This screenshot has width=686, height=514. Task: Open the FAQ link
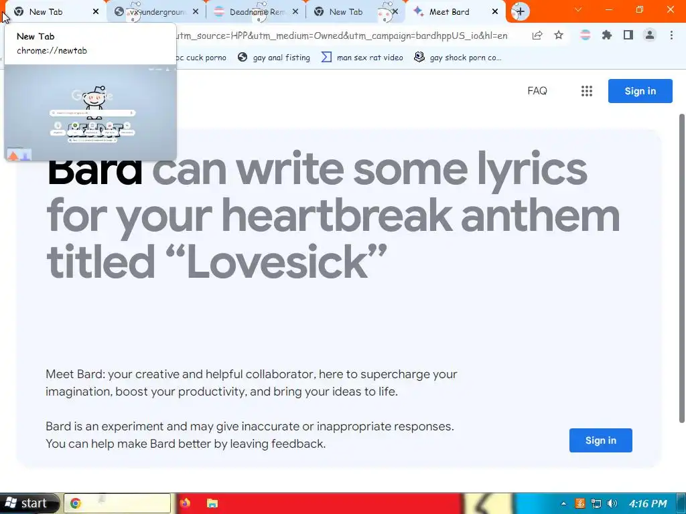click(537, 91)
